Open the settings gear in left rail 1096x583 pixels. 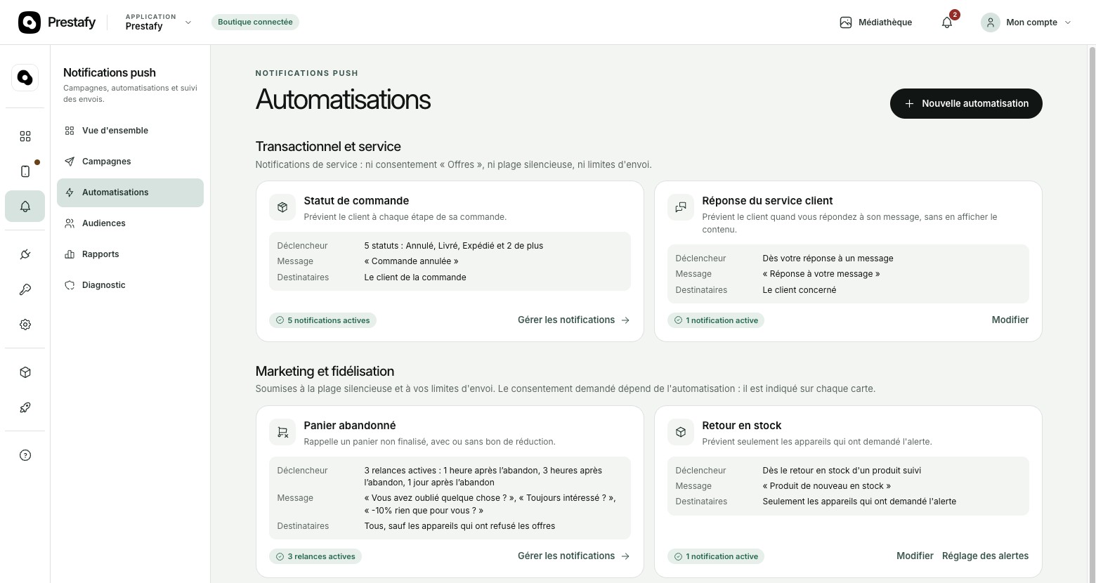pos(25,325)
